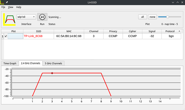Click row header number 1

pos(2,36)
